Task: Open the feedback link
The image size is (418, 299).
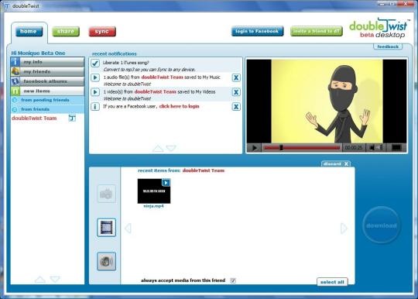Action: pyautogui.click(x=388, y=46)
